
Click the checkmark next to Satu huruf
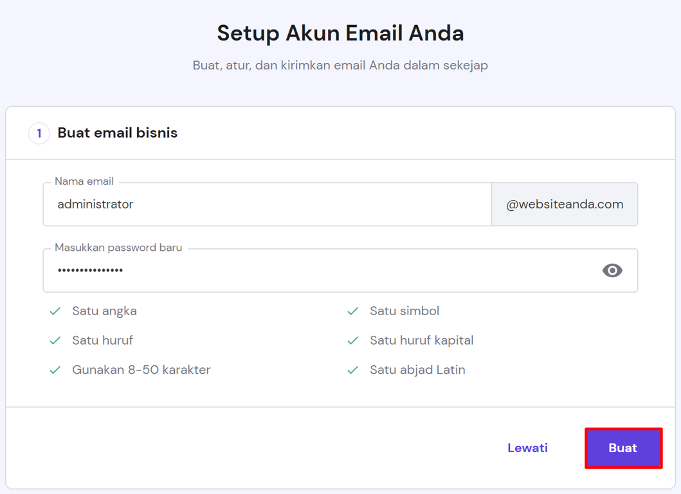pos(55,341)
